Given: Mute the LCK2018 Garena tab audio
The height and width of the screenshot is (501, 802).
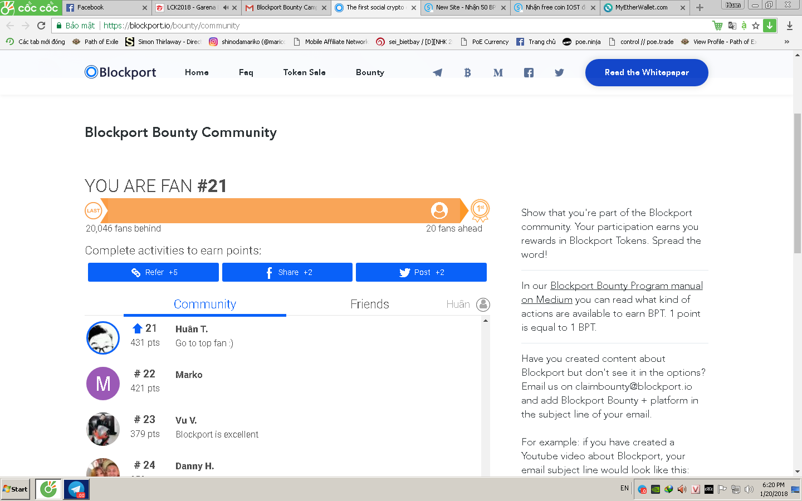Looking at the screenshot, I should [x=226, y=8].
